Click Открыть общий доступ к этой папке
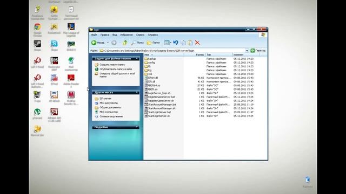Screen dimensions: 346x194 tap(117, 75)
